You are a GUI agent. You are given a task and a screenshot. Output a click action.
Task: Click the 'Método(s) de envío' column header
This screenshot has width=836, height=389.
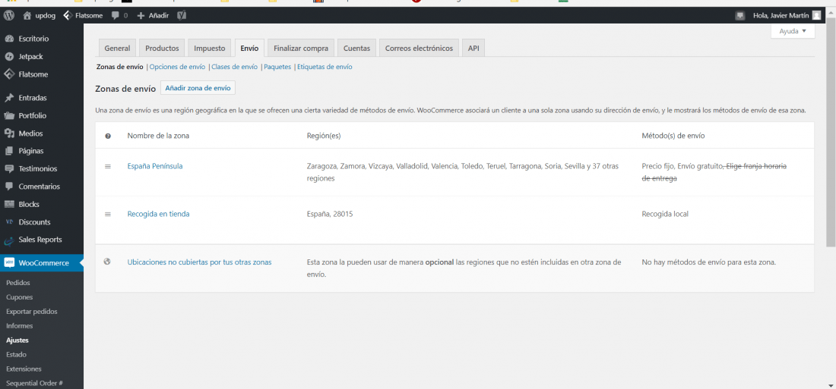coord(673,136)
